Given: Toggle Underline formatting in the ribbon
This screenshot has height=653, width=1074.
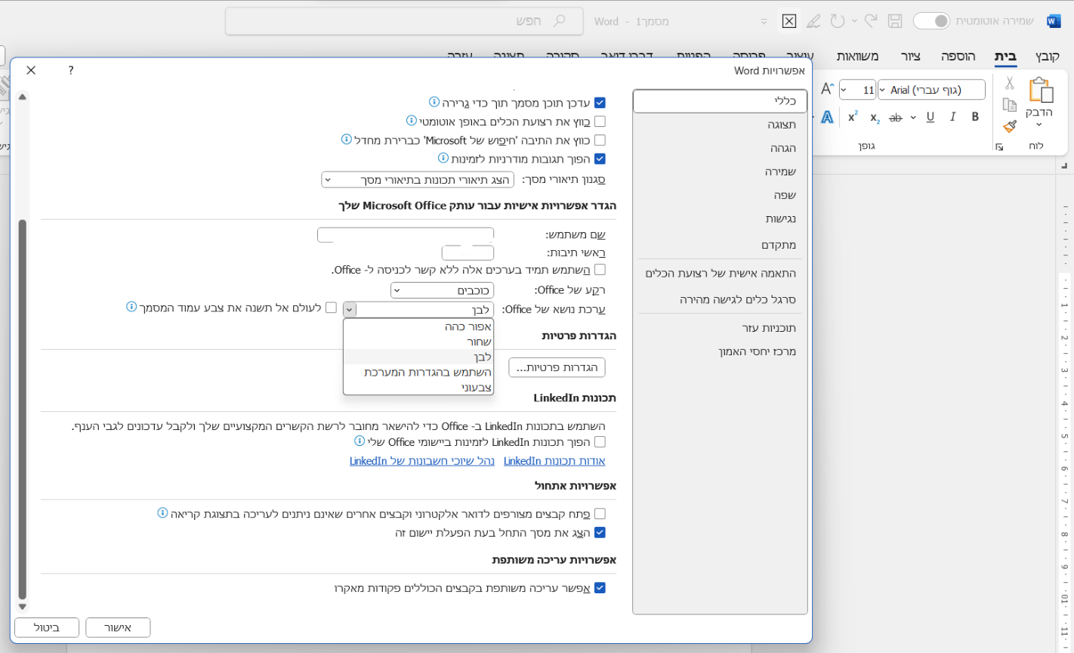Looking at the screenshot, I should pyautogui.click(x=930, y=117).
